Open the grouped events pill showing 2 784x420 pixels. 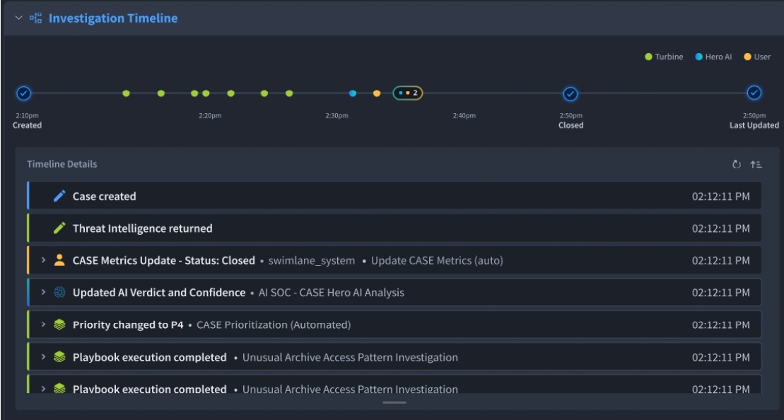407,93
